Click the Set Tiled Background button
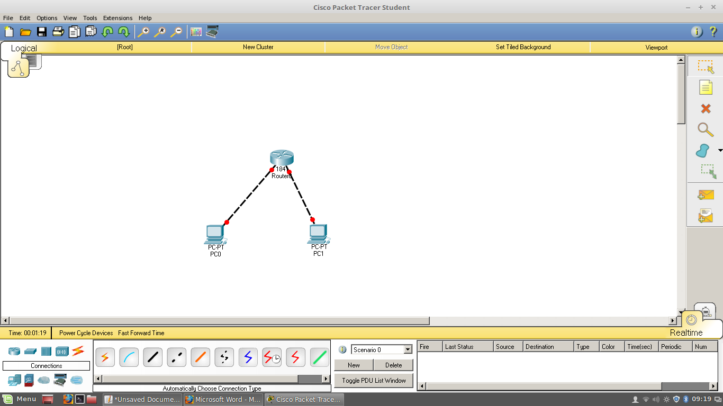This screenshot has width=723, height=406. pos(523,47)
